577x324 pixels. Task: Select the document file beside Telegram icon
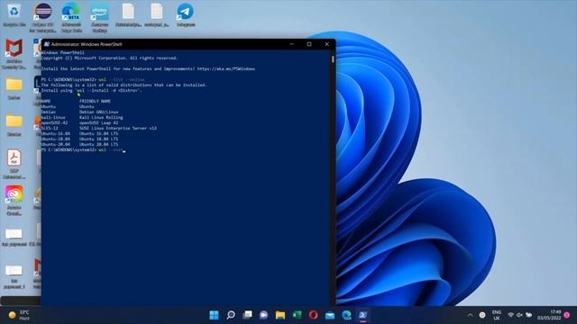click(x=157, y=15)
